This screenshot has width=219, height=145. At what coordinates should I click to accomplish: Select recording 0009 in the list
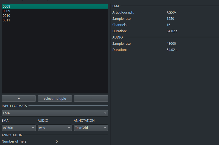pyautogui.click(x=7, y=11)
